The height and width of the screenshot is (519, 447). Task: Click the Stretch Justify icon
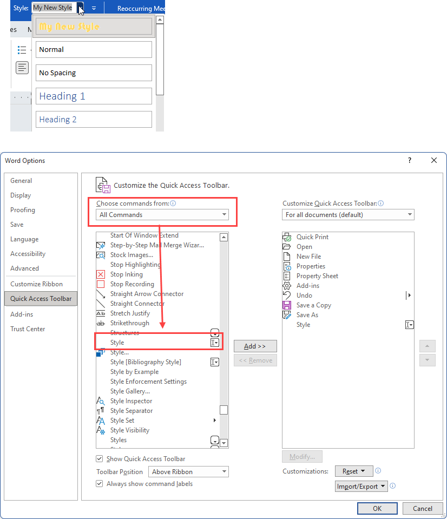tap(101, 313)
